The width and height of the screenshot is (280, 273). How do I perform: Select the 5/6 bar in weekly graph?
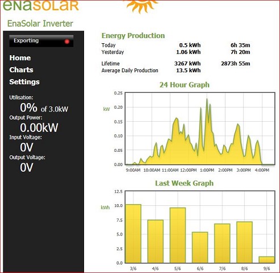point(178,235)
